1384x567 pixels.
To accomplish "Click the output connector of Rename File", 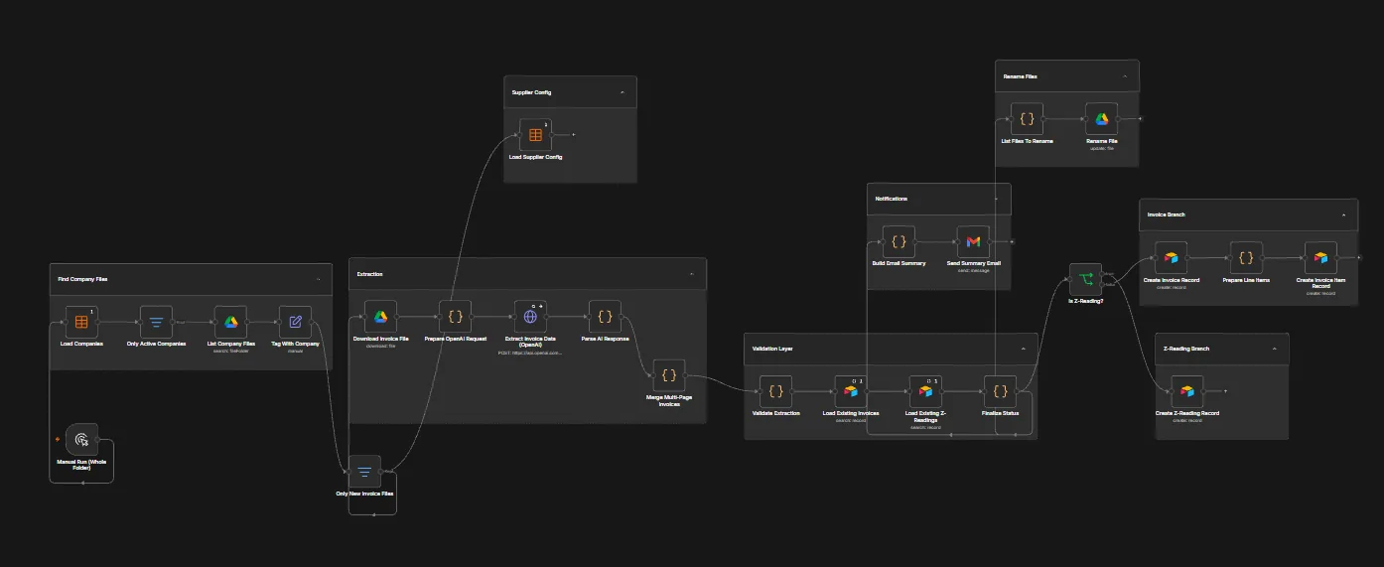I will 1120,119.
